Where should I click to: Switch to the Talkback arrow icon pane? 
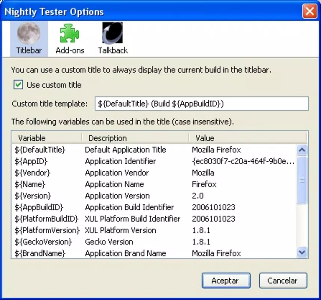tap(112, 33)
